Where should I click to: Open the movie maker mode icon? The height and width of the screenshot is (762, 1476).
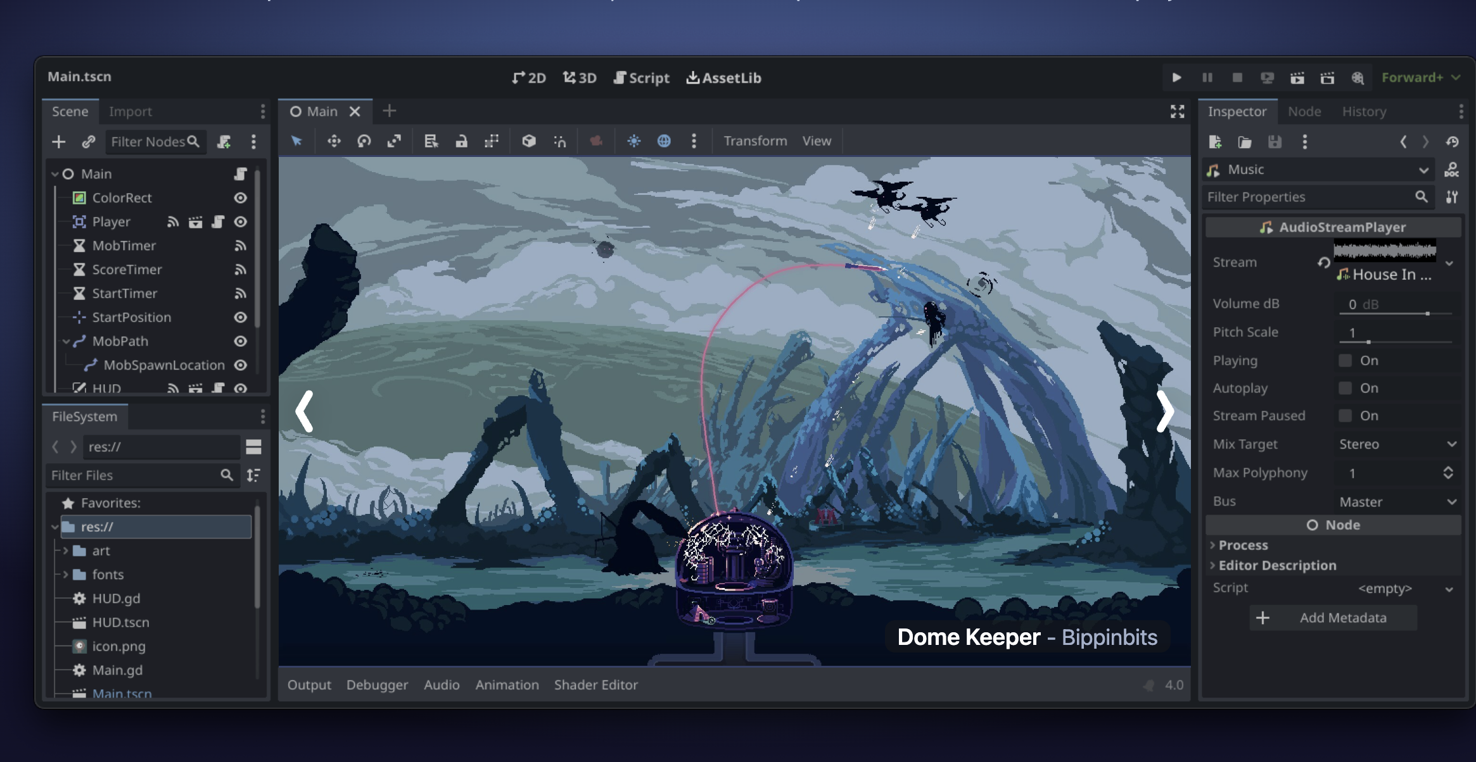1357,77
